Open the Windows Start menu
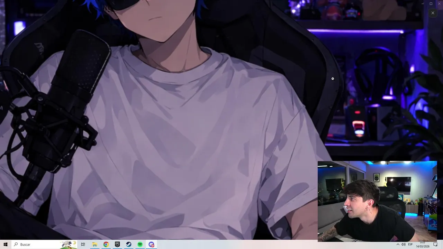 (6, 245)
